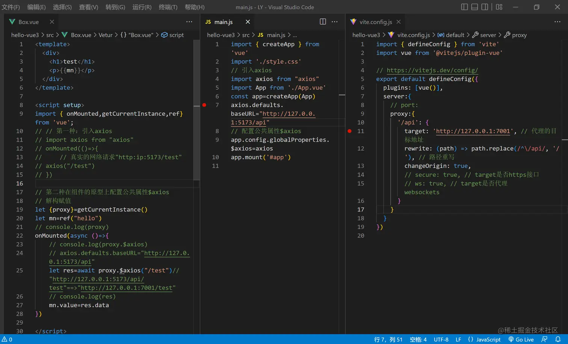Click the Box.vue editor vertical scrollbar
This screenshot has width=568, height=344.
click(196, 113)
